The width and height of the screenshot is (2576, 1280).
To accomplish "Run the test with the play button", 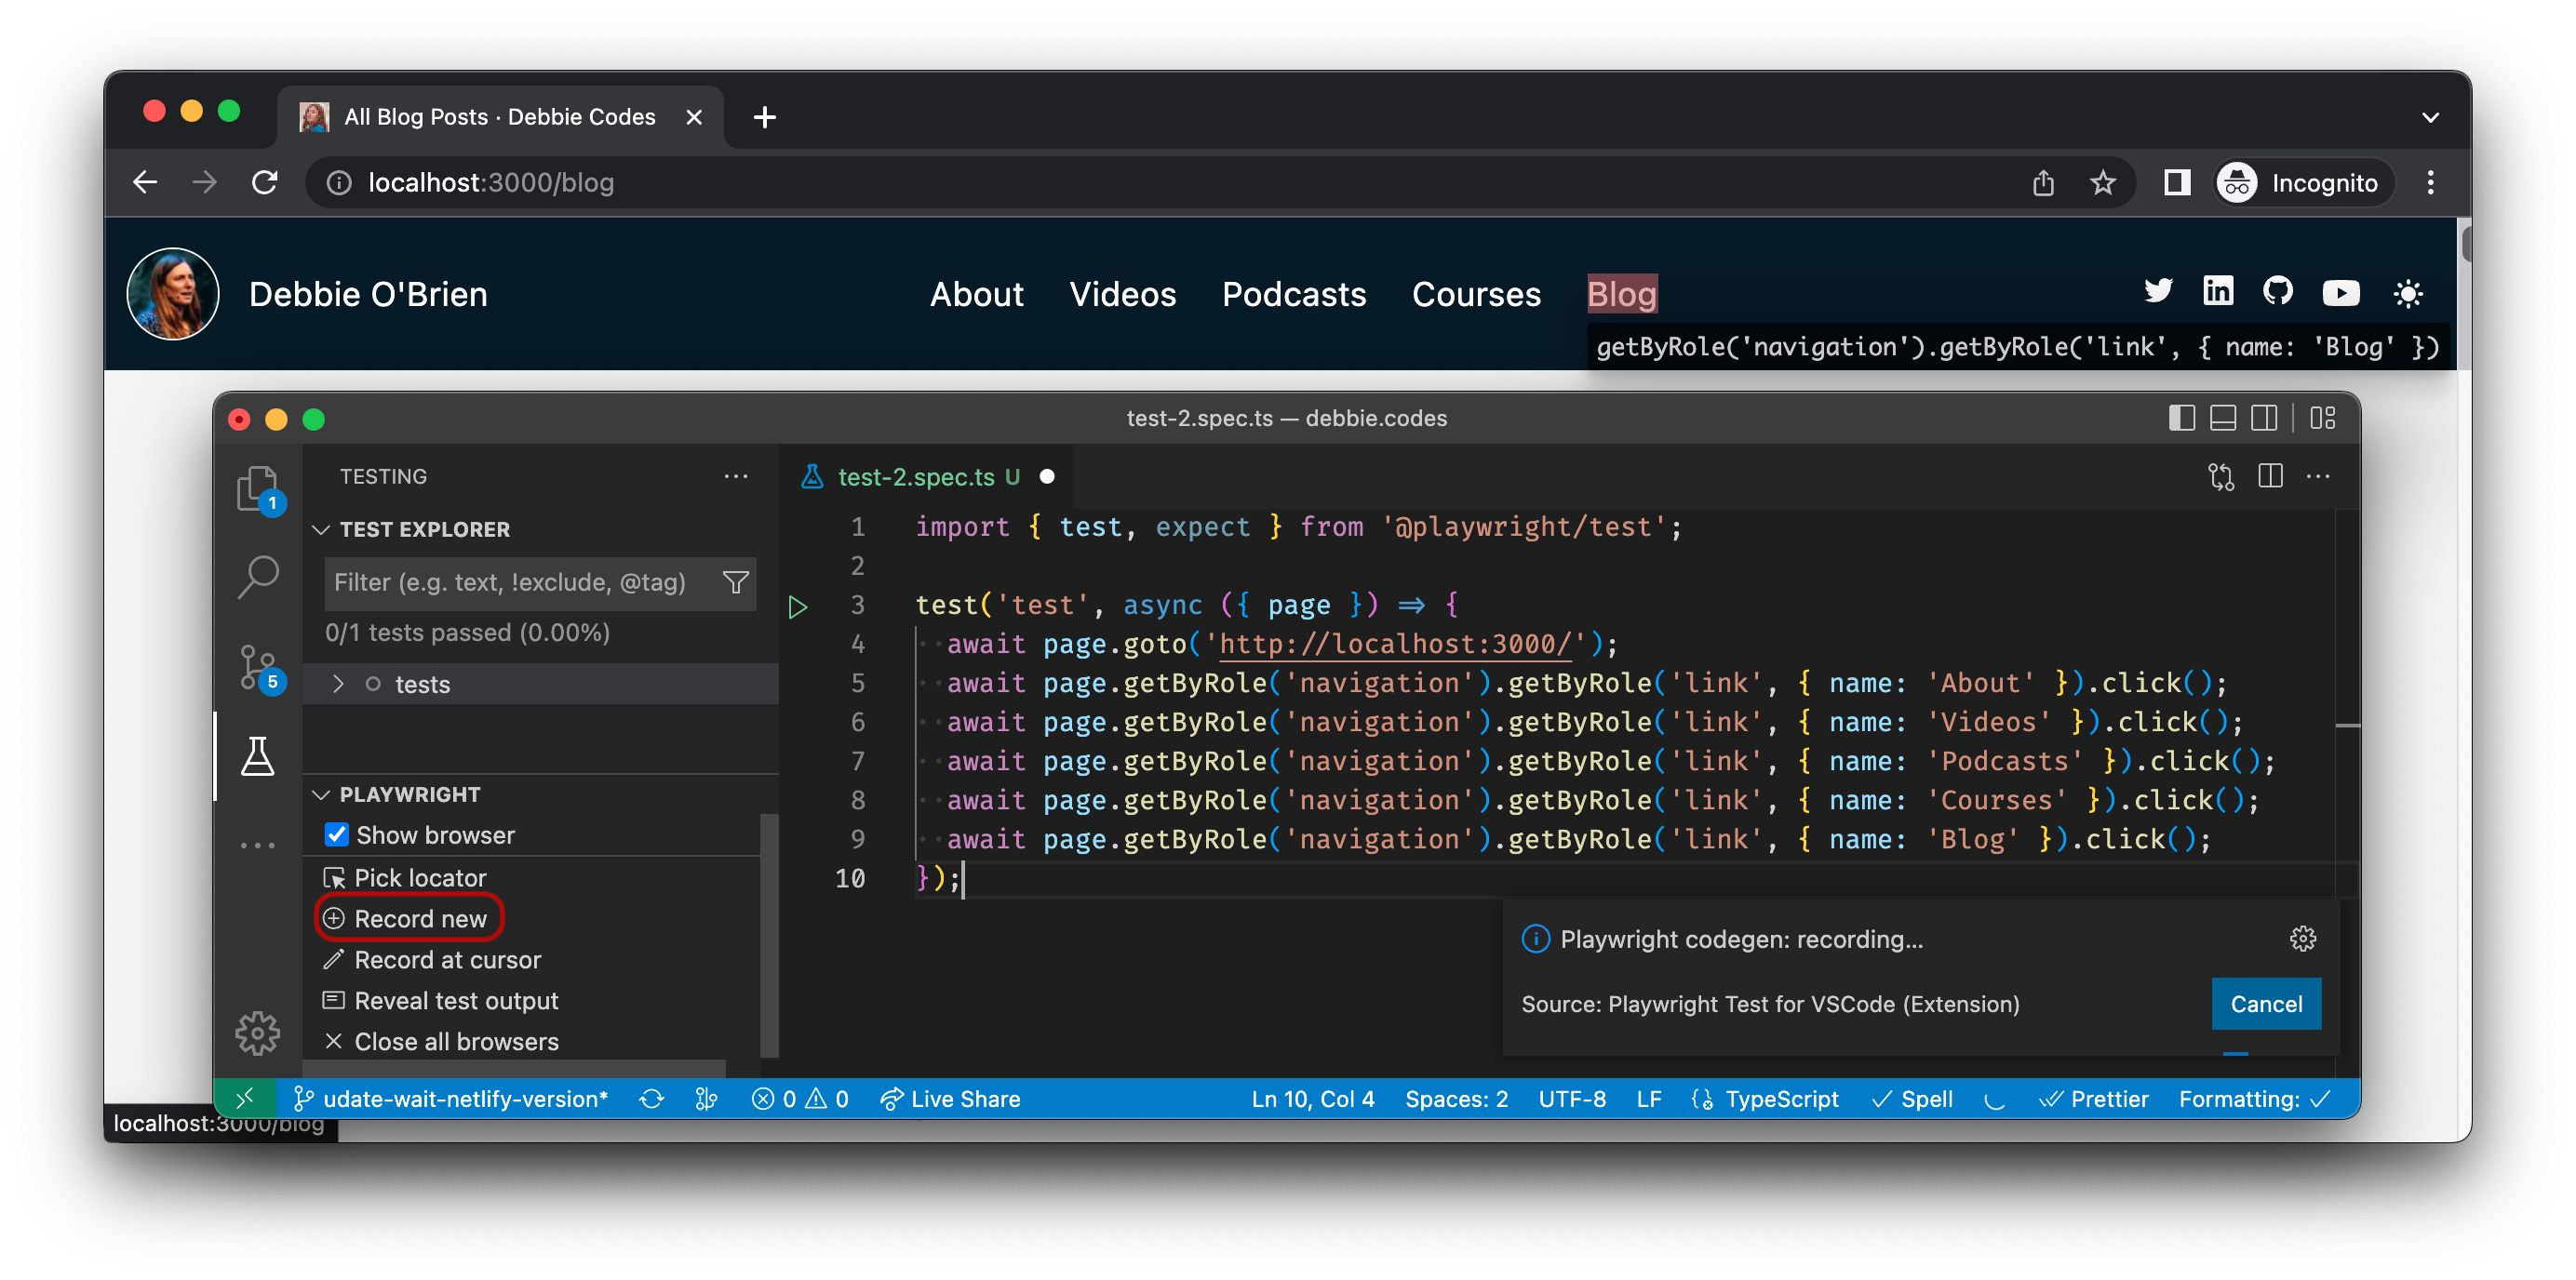I will [797, 606].
